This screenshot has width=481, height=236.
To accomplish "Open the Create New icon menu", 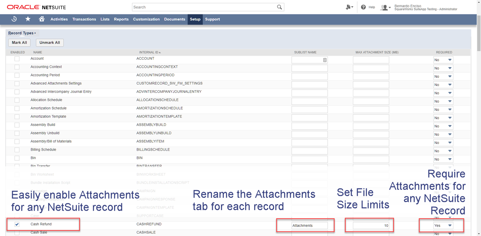I will coord(349,7).
